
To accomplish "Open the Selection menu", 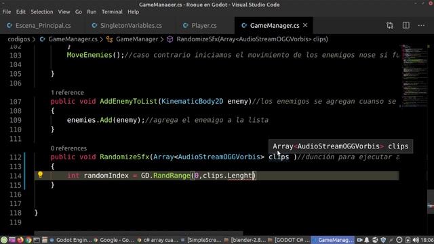I will (x=42, y=12).
